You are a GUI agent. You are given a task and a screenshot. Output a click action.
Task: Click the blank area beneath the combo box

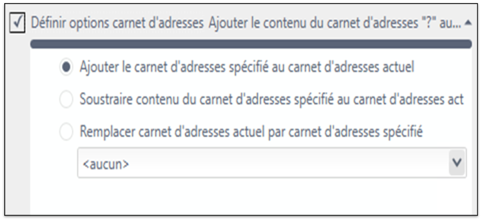pos(251,197)
